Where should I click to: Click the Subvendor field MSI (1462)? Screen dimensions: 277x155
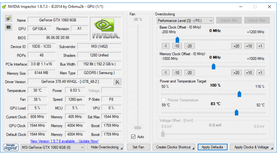point(99,46)
